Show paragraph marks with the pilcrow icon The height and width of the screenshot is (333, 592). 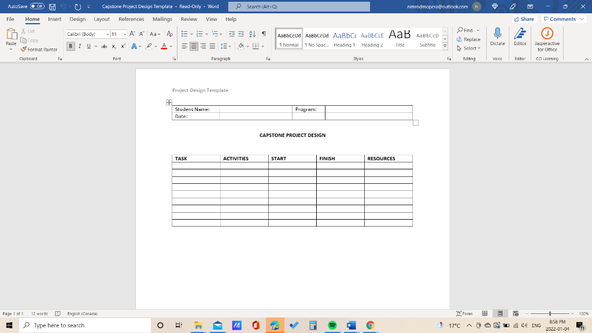pyautogui.click(x=263, y=35)
